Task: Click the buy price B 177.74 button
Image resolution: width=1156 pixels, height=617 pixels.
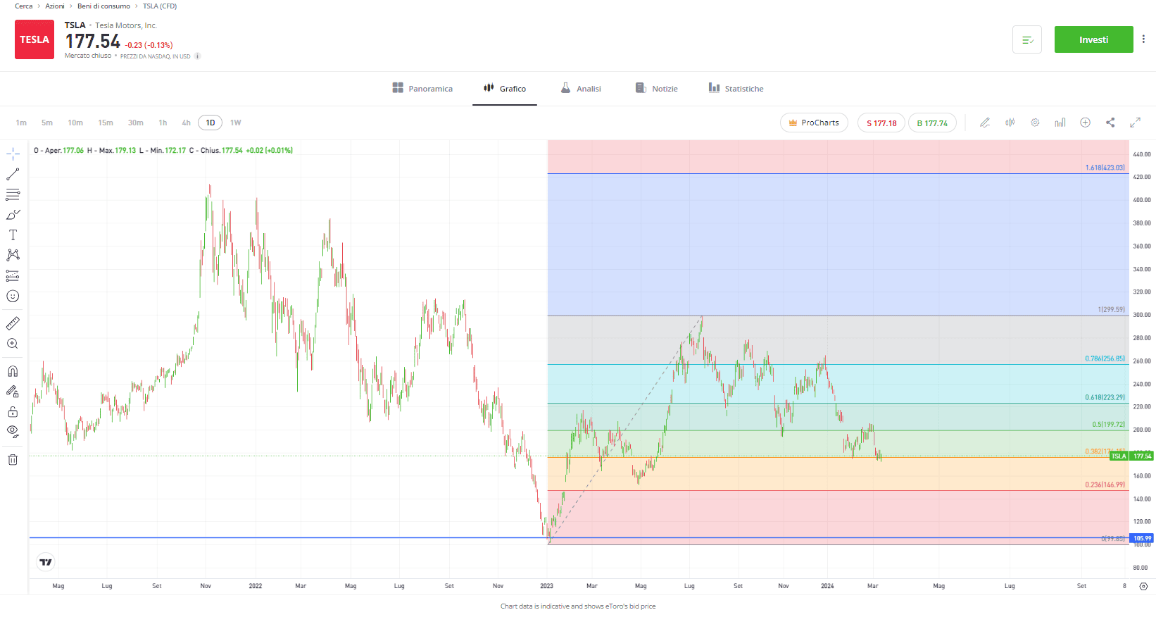Action: (x=932, y=123)
